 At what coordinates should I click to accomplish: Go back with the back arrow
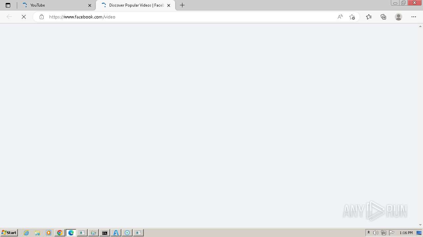(x=9, y=17)
